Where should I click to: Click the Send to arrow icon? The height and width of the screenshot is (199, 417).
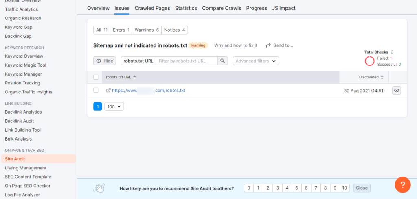click(268, 45)
